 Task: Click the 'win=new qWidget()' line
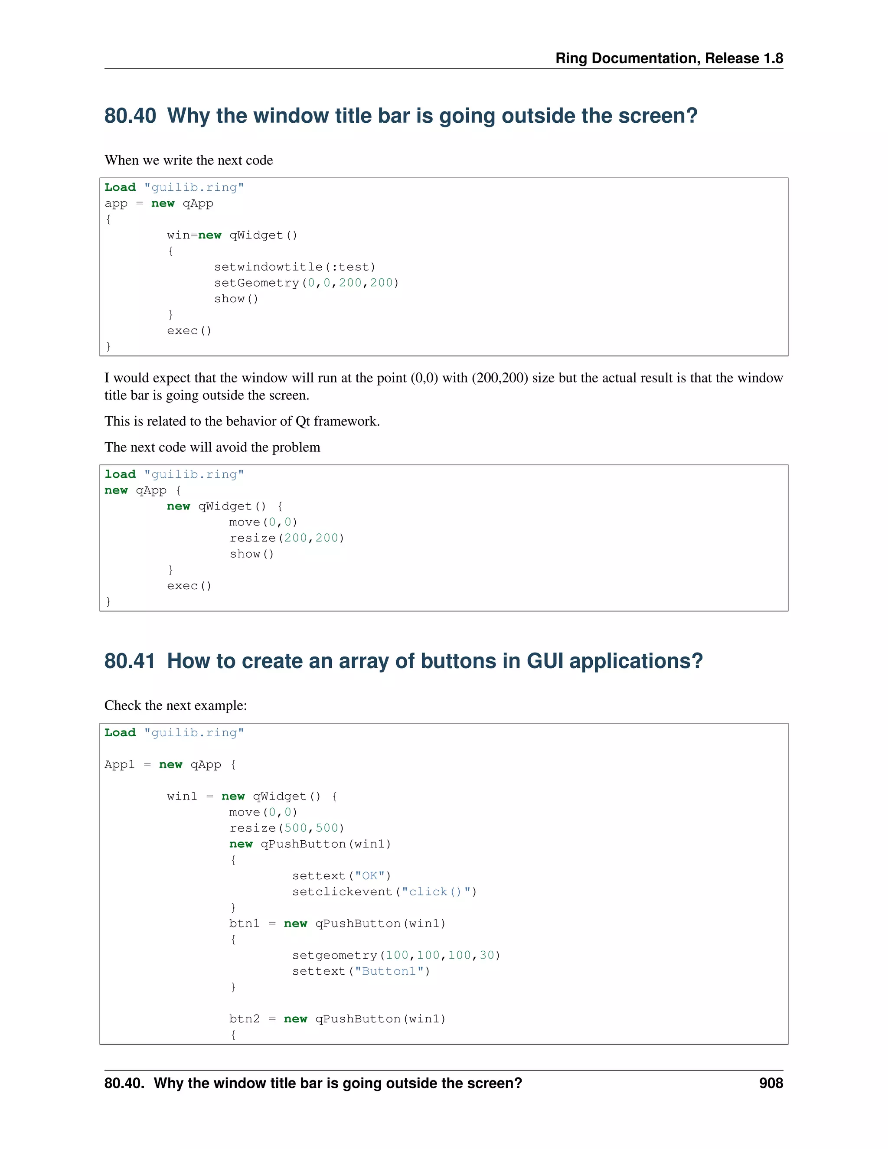coord(232,235)
